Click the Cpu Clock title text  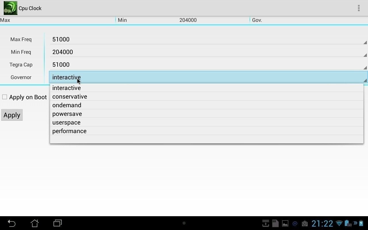[30, 8]
